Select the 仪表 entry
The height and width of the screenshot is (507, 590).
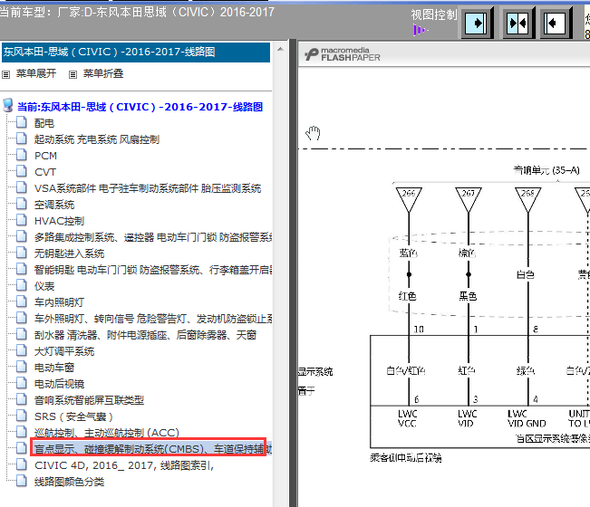tap(44, 286)
